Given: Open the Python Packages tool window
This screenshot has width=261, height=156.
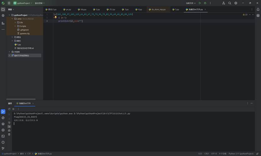Looking at the screenshot, I should 3,124.
